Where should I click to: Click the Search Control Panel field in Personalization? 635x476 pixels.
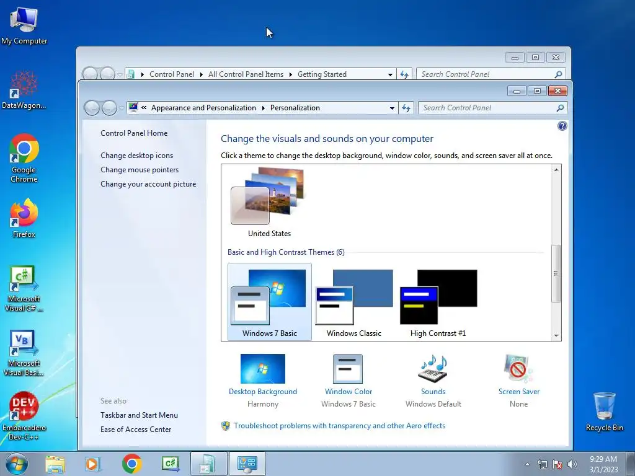click(x=487, y=108)
